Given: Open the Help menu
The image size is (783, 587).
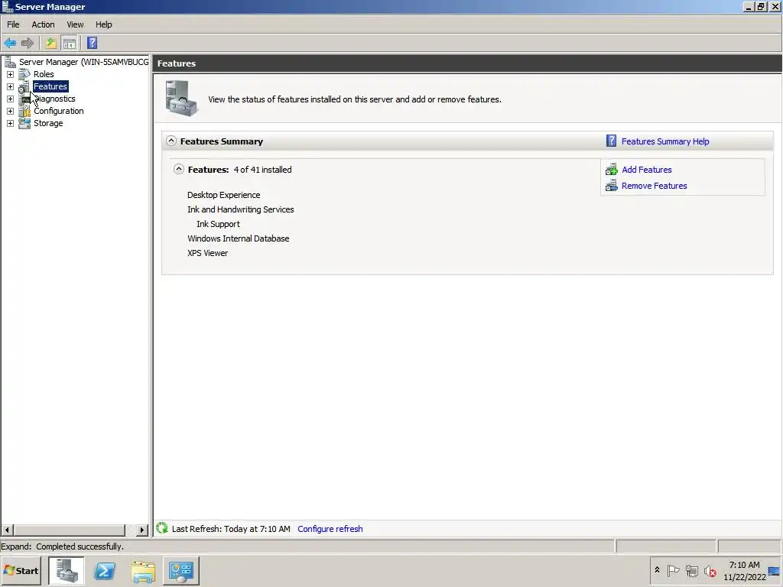Looking at the screenshot, I should [x=104, y=24].
